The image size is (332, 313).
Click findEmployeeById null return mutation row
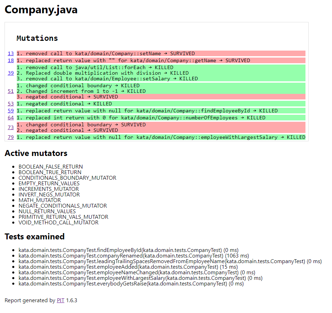(161, 111)
